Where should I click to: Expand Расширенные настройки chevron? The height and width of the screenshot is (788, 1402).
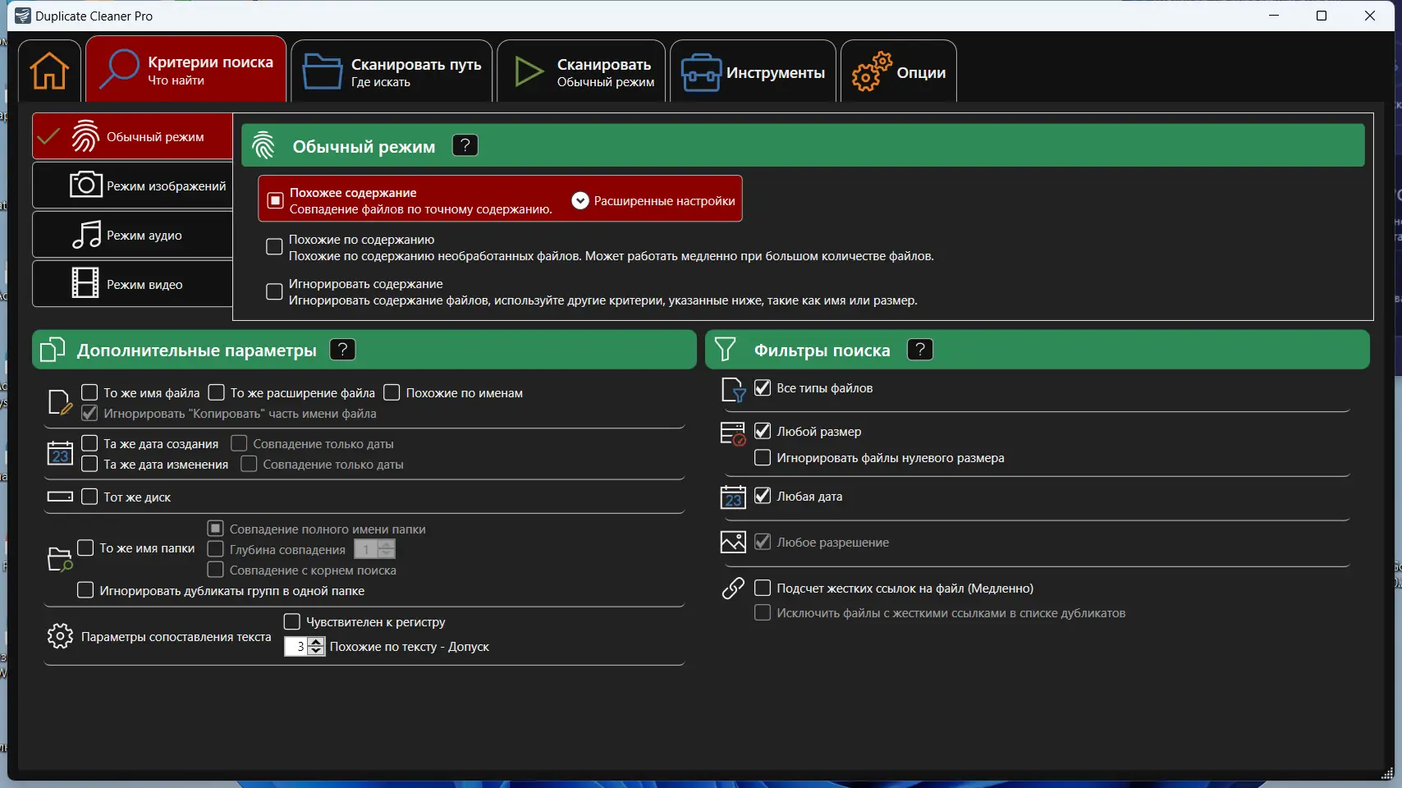[580, 200]
